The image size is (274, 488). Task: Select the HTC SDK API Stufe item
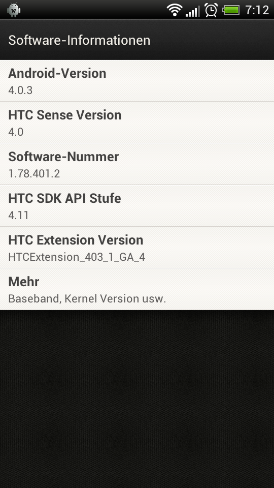[x=137, y=206]
